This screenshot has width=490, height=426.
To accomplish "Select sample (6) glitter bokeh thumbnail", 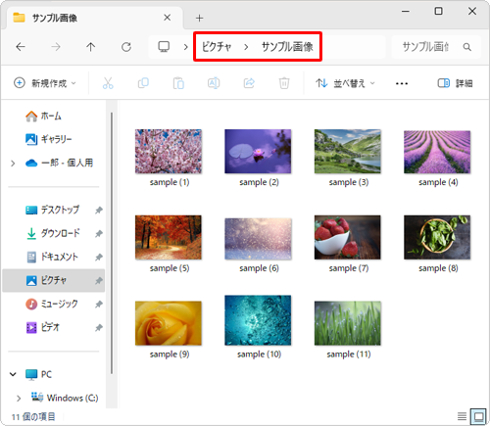I will [x=258, y=239].
